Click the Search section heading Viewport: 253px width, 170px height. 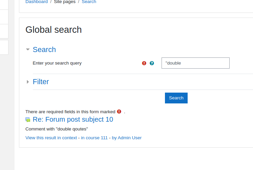tap(44, 50)
